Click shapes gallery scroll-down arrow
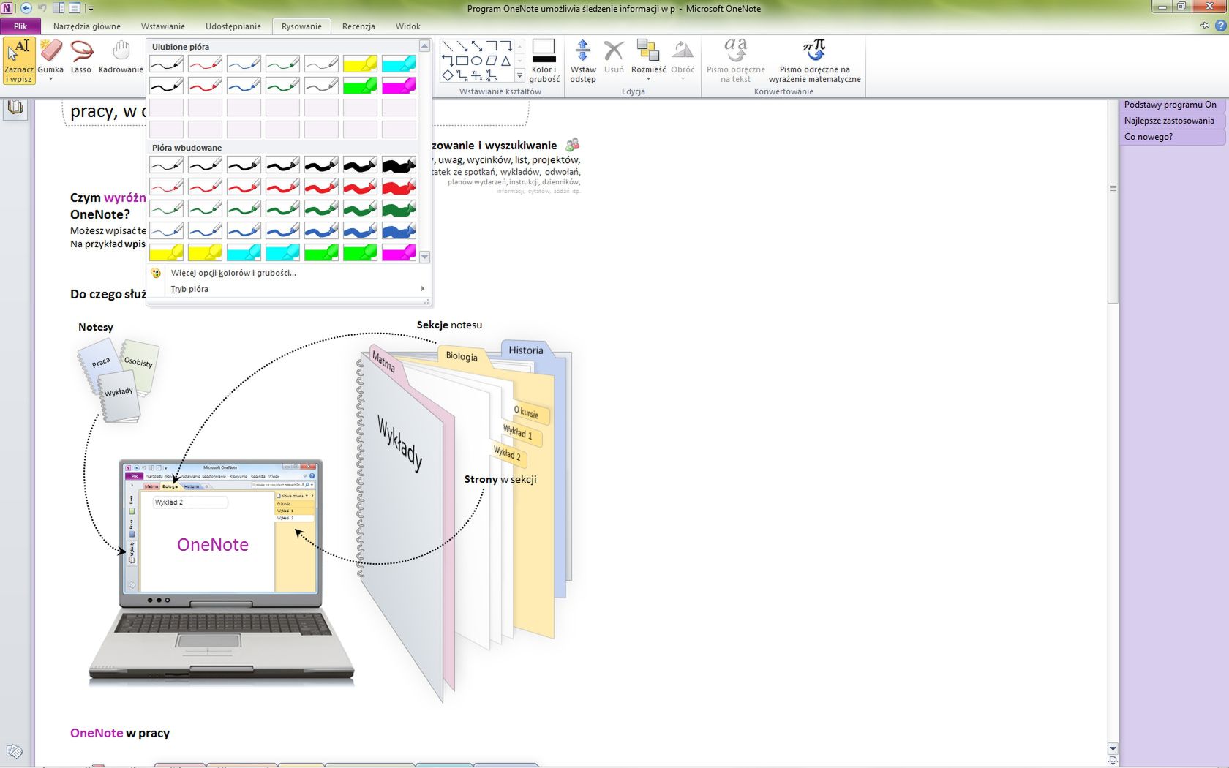Viewport: 1229px width, 768px height. [520, 61]
